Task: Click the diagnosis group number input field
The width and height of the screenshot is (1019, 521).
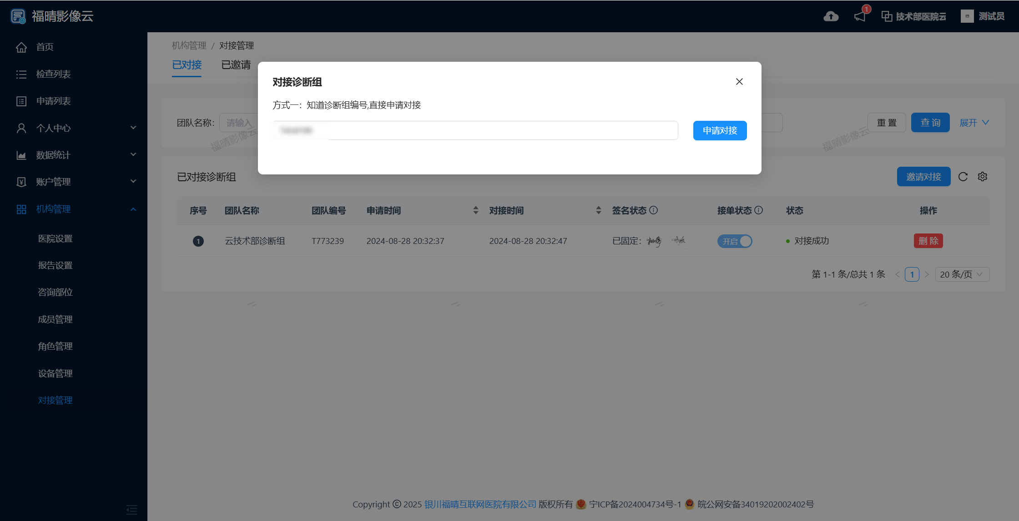Action: click(x=475, y=131)
